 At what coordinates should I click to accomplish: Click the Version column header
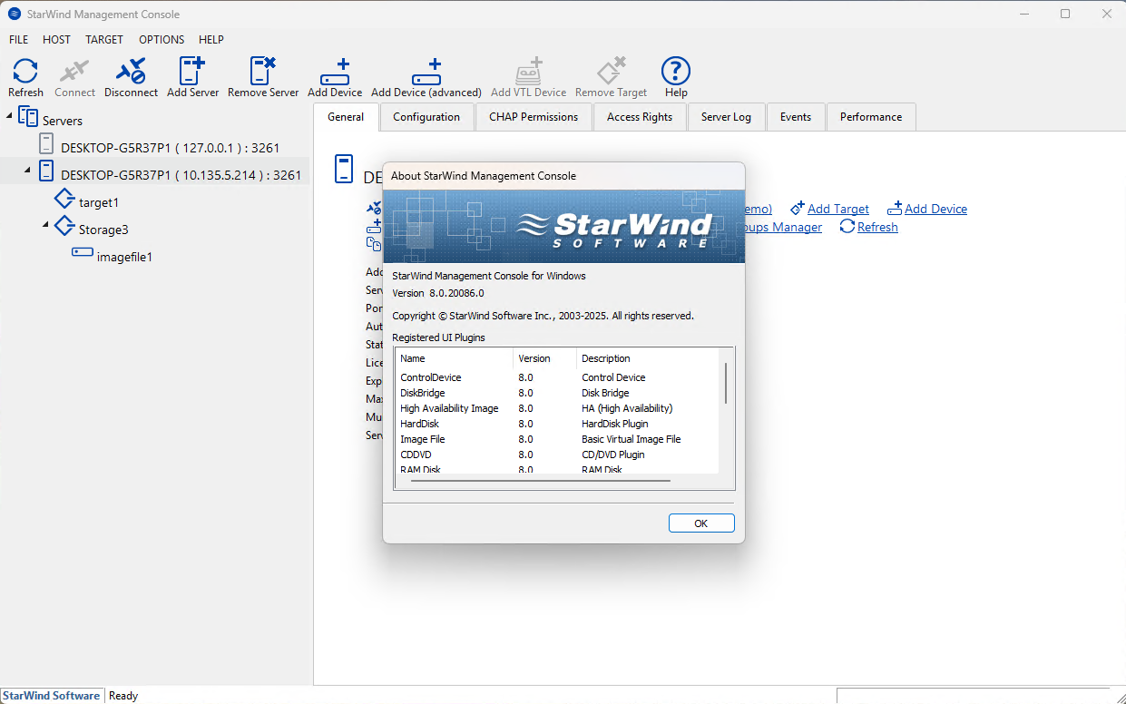click(545, 358)
